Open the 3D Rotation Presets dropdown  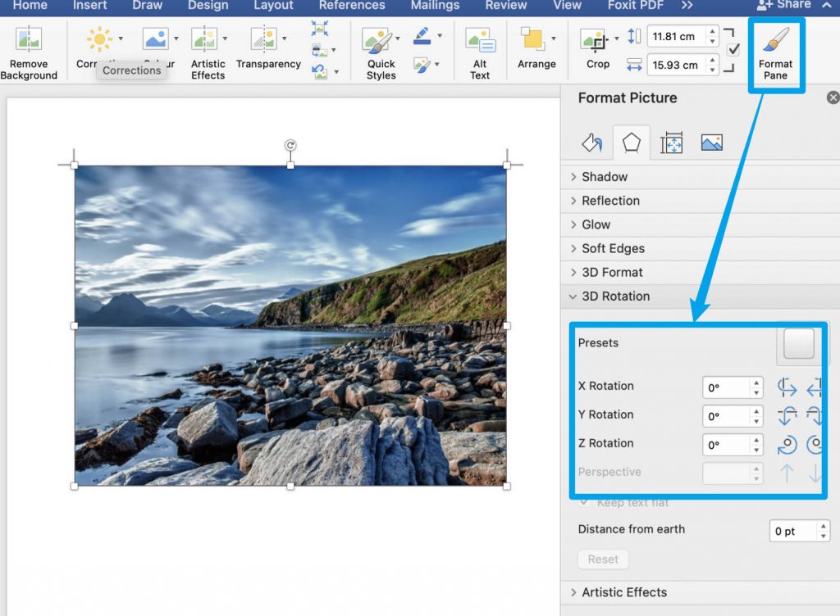point(799,343)
